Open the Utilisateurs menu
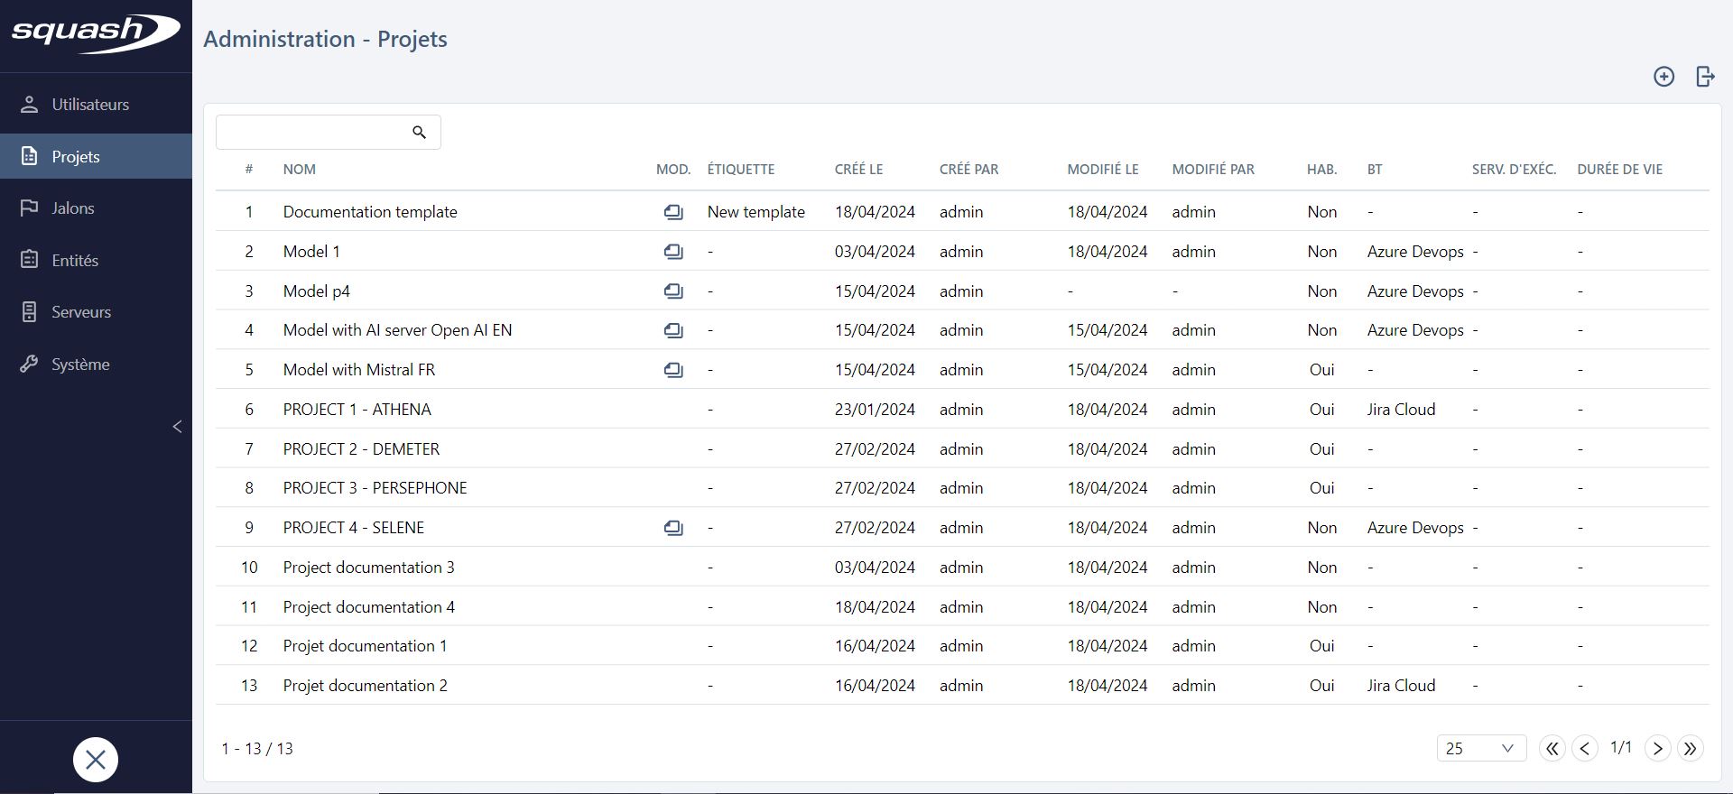This screenshot has width=1733, height=794. coord(90,105)
